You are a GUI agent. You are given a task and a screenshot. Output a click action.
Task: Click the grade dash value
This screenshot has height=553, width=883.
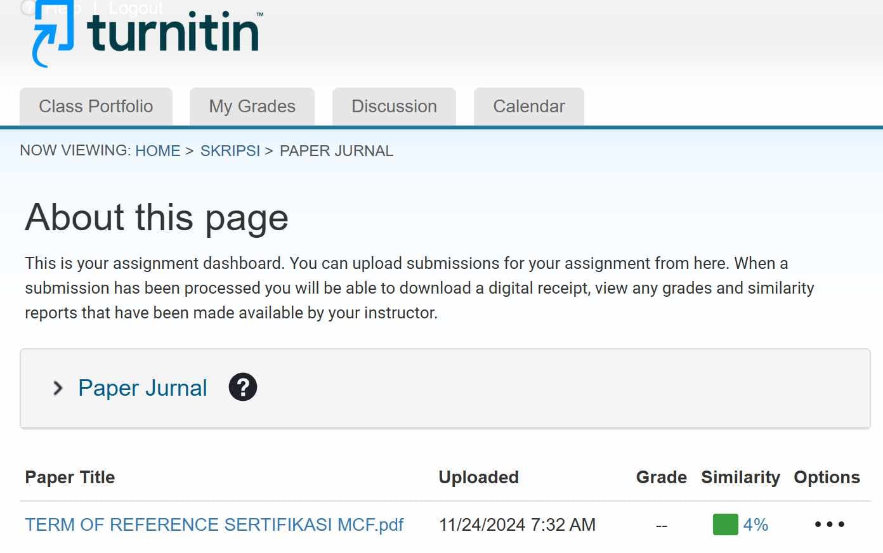662,526
